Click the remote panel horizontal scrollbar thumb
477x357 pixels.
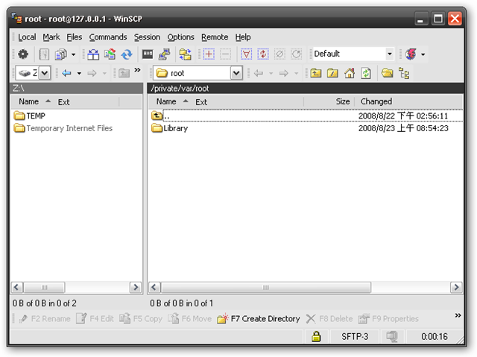coord(266,288)
